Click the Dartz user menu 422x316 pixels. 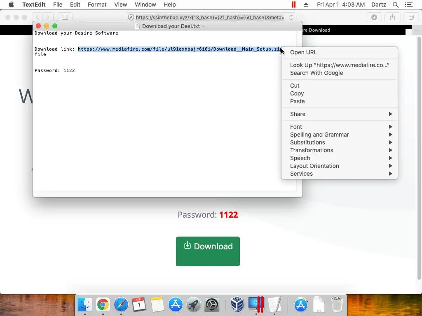click(378, 5)
